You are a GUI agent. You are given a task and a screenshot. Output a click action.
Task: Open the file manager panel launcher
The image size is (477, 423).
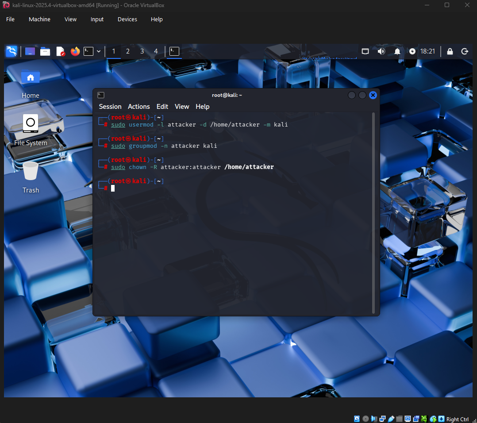coord(45,51)
